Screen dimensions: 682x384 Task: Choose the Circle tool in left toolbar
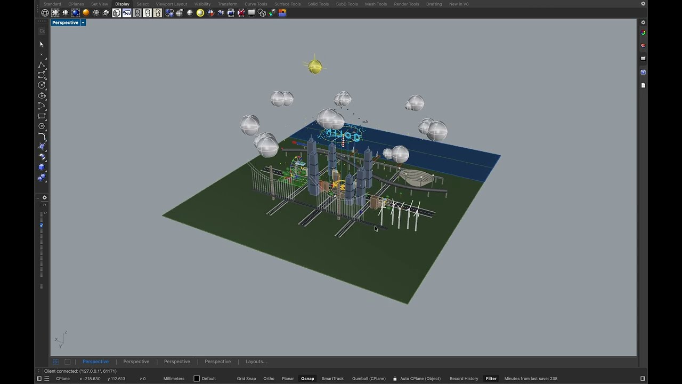point(42,85)
